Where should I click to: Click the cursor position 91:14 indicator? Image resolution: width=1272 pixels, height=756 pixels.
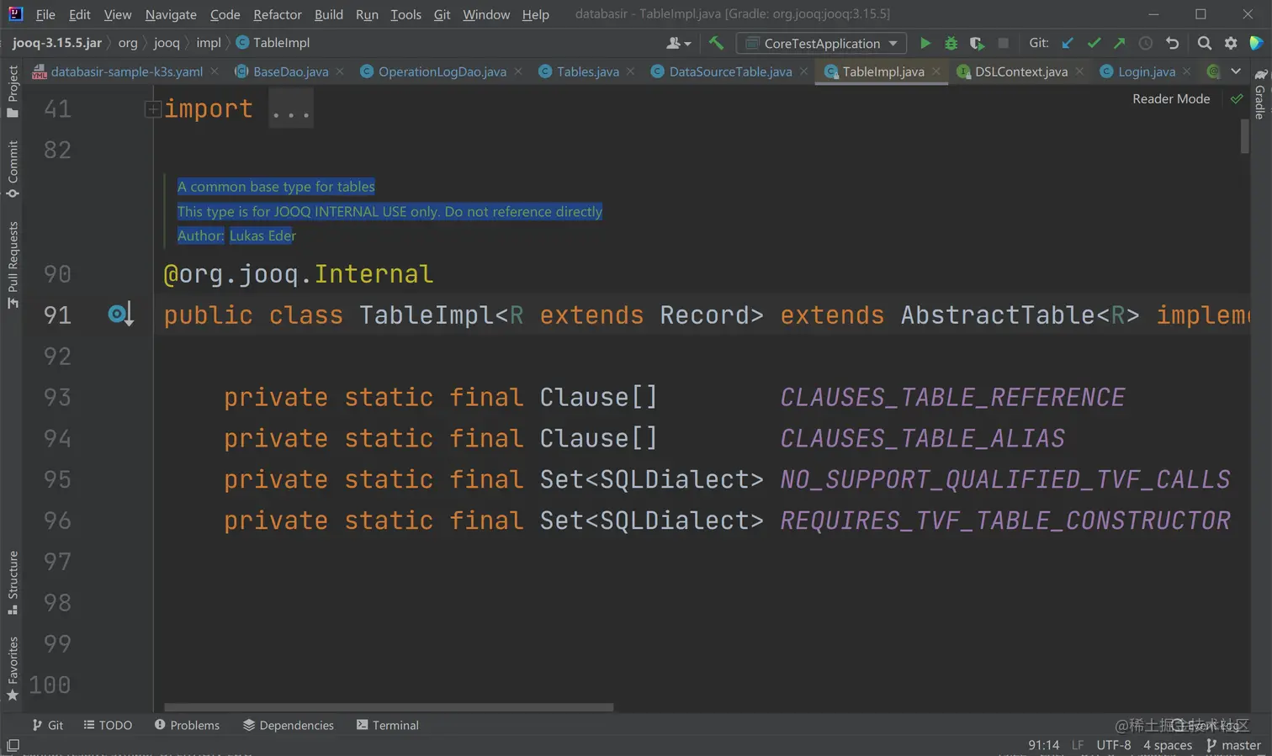[1044, 745]
